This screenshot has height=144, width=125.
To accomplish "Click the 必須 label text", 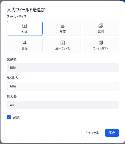I will tap(16, 117).
